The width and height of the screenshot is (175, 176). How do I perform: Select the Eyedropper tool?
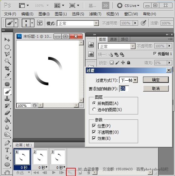click(7, 76)
